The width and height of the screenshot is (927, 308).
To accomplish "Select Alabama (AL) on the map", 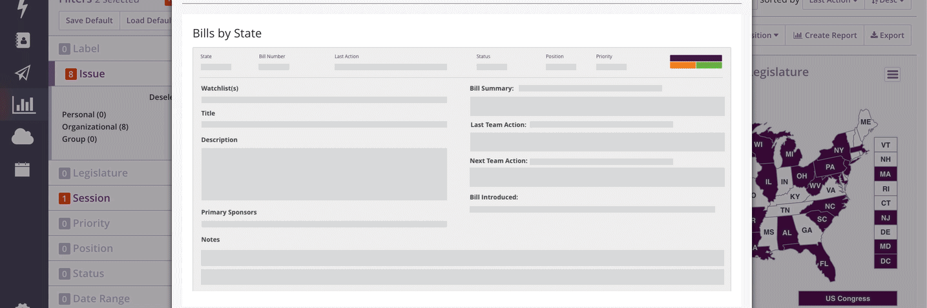I will click(x=787, y=233).
